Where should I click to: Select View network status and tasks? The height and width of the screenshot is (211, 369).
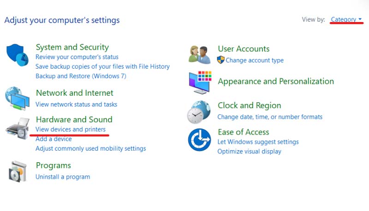pos(77,105)
